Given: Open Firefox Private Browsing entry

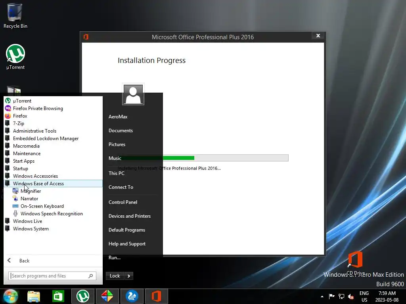Looking at the screenshot, I should [53, 108].
